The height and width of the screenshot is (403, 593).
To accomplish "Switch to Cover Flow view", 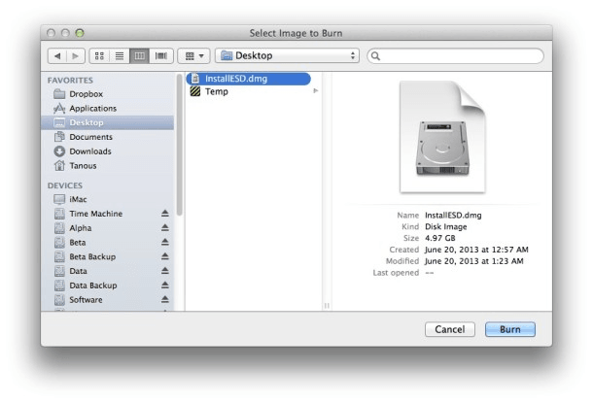I will point(161,56).
